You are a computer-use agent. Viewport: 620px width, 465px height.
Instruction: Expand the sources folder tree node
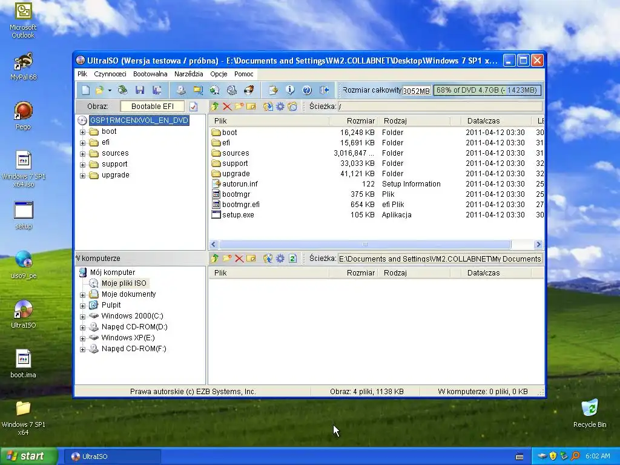[x=82, y=154]
